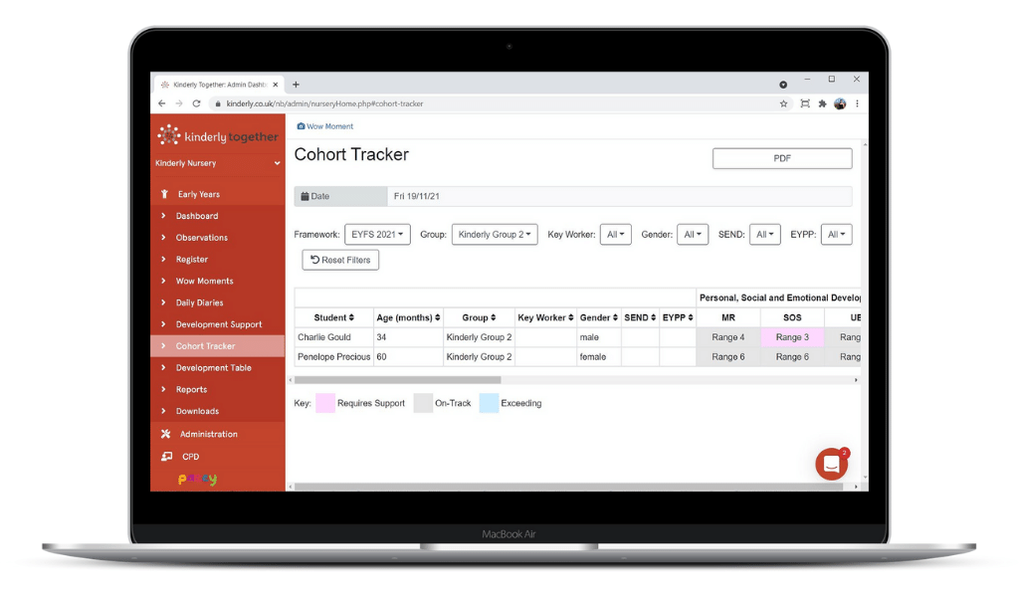Click the blue Exceeding key swatch

[489, 403]
